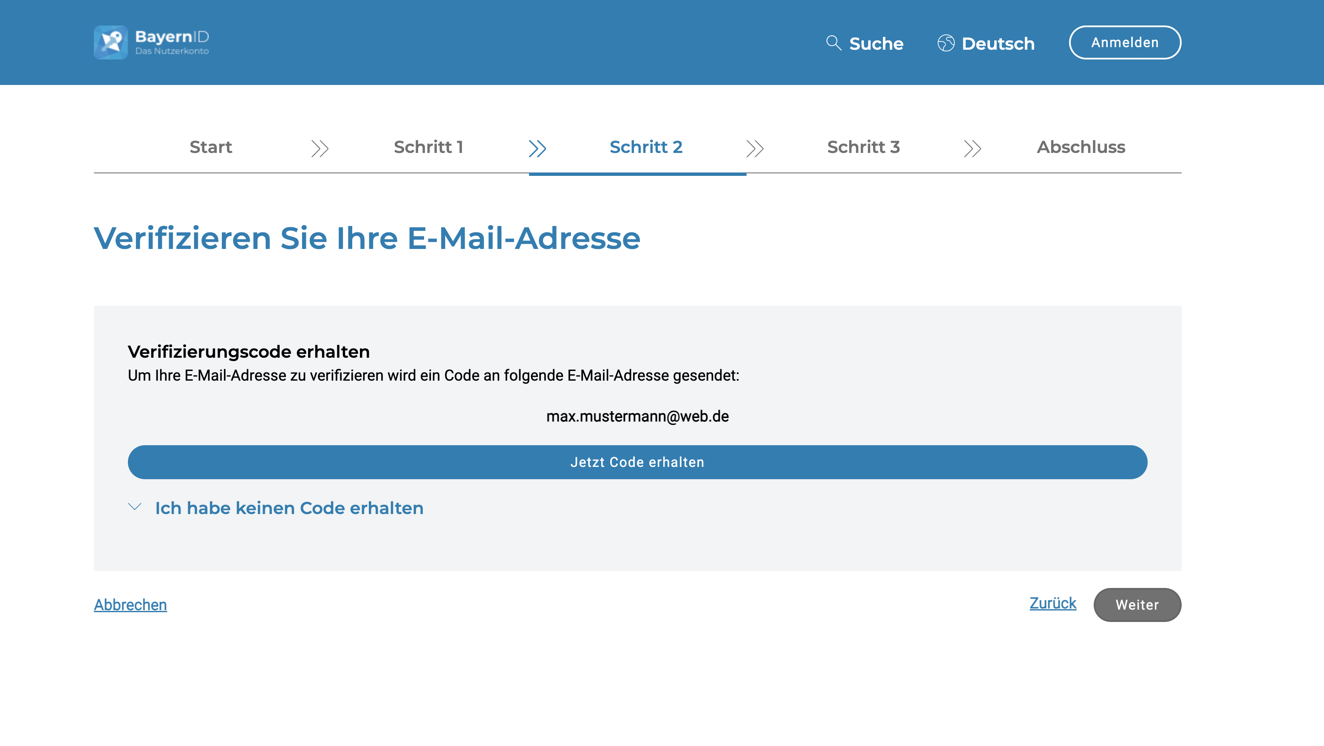Click the search magnifier icon
Screen dimensions: 1324x746
833,43
